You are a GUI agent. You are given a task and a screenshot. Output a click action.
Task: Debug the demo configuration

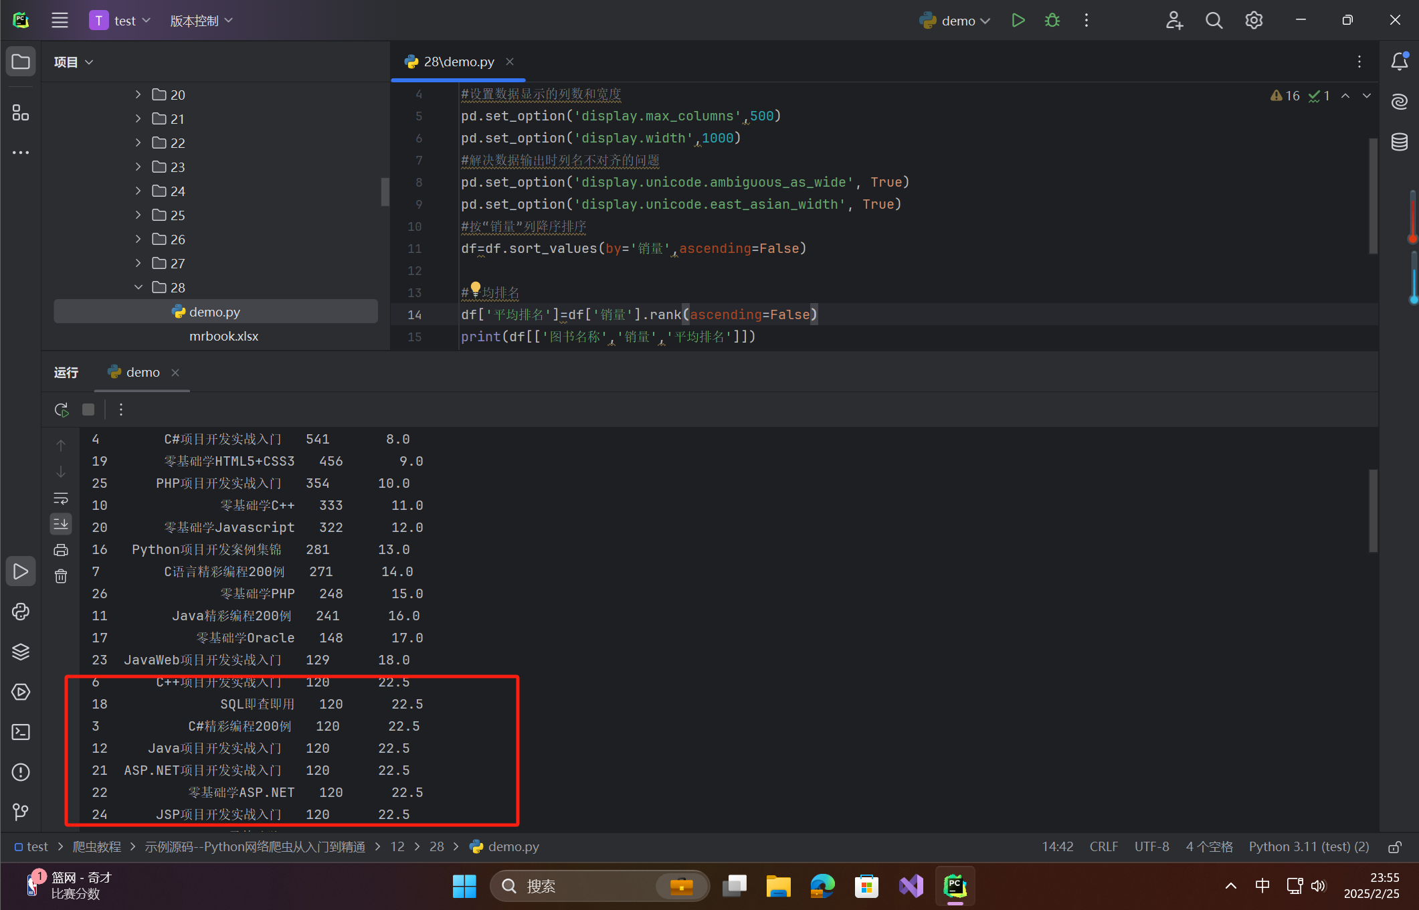point(1052,20)
